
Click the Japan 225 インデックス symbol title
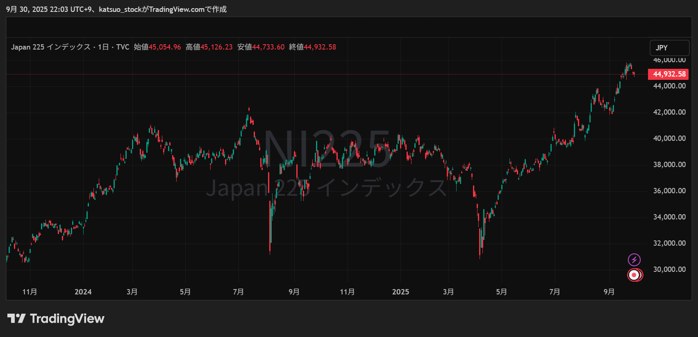51,47
